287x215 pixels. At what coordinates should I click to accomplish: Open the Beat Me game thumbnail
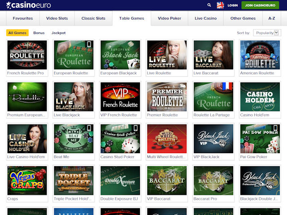tap(74, 139)
